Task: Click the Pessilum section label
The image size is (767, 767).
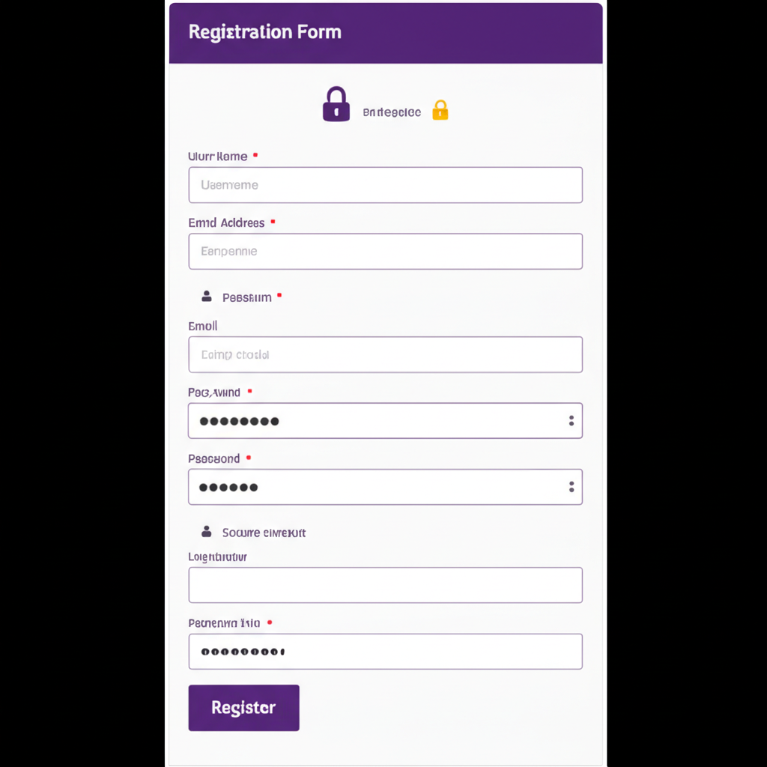Action: [x=247, y=297]
